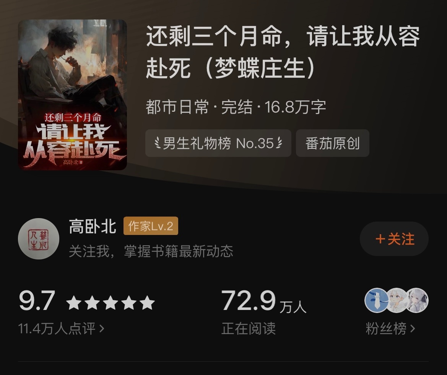Open the book cover thumbnail
This screenshot has height=375, width=447.
pyautogui.click(x=72, y=95)
